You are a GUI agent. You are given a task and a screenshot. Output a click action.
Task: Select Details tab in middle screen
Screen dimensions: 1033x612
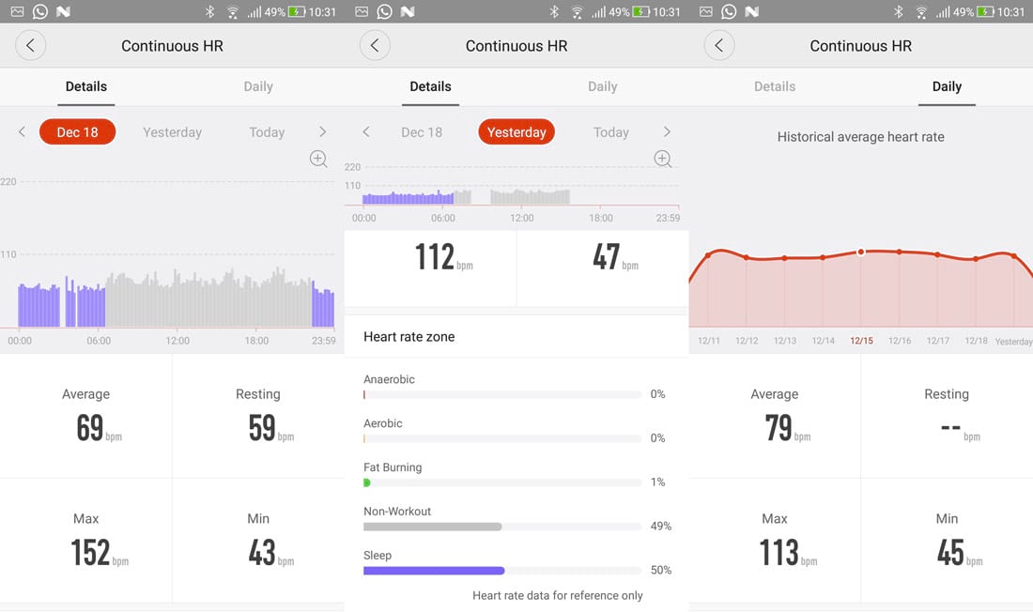[431, 86]
